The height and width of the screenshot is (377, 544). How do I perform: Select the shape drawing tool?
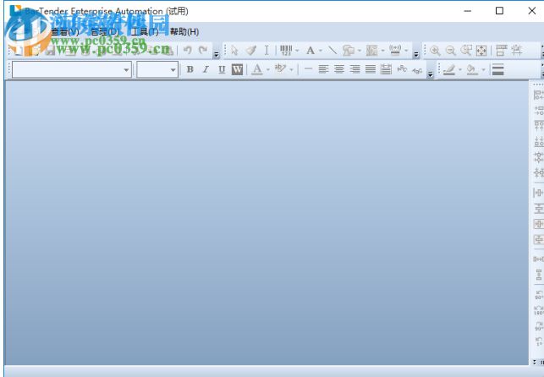coord(349,51)
